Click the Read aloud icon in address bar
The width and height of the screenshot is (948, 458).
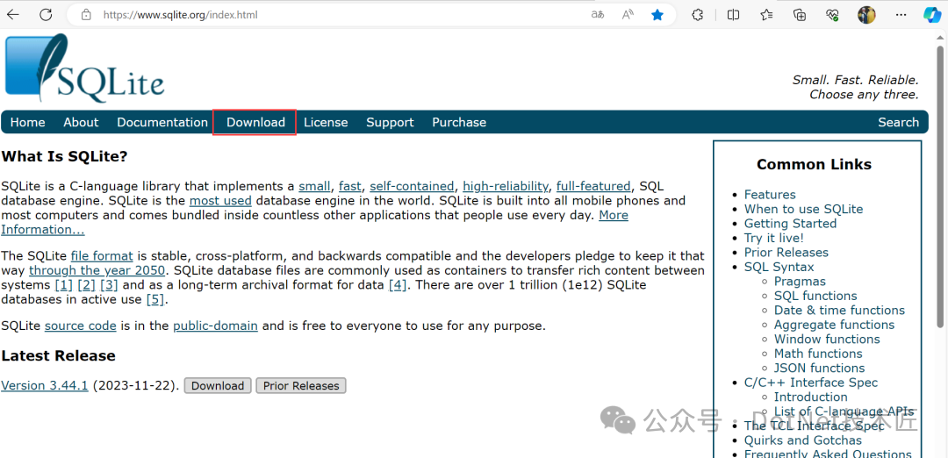(628, 15)
